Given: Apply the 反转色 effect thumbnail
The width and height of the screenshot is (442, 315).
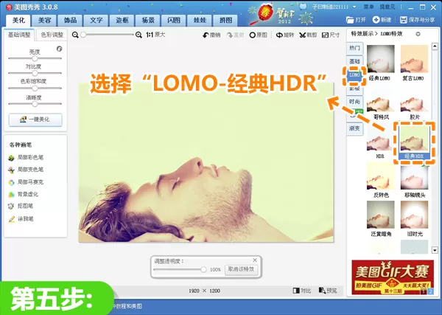Looking at the screenshot, I should pos(381,176).
